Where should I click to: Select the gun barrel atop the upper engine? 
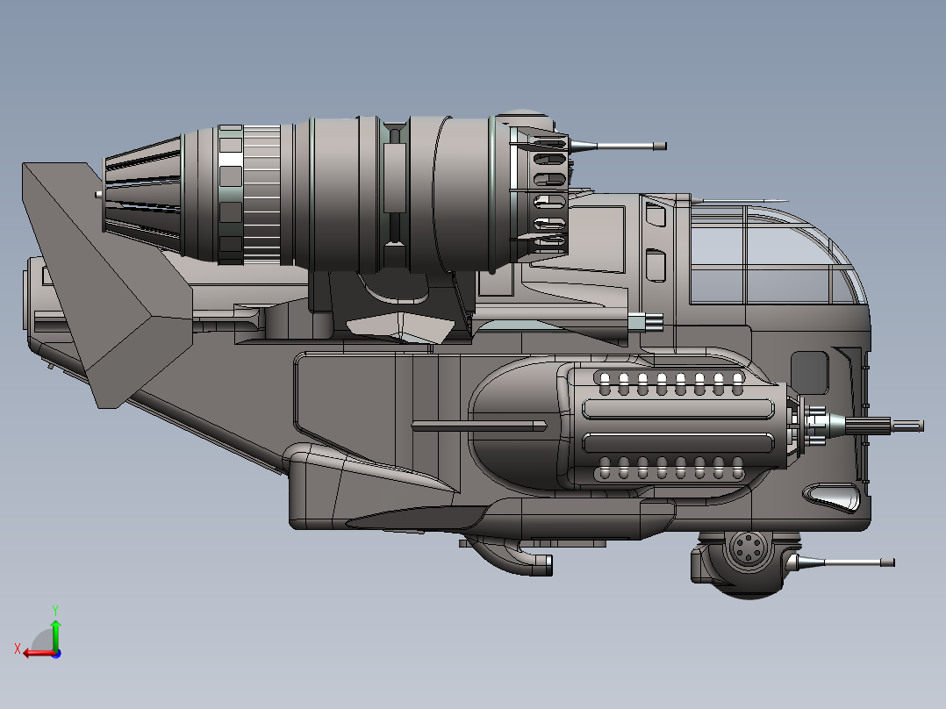tap(619, 146)
